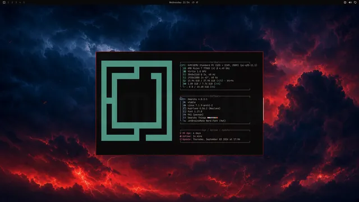
Task: Click the memory icon beside 7.74 GiB line
Action: coord(185,84)
